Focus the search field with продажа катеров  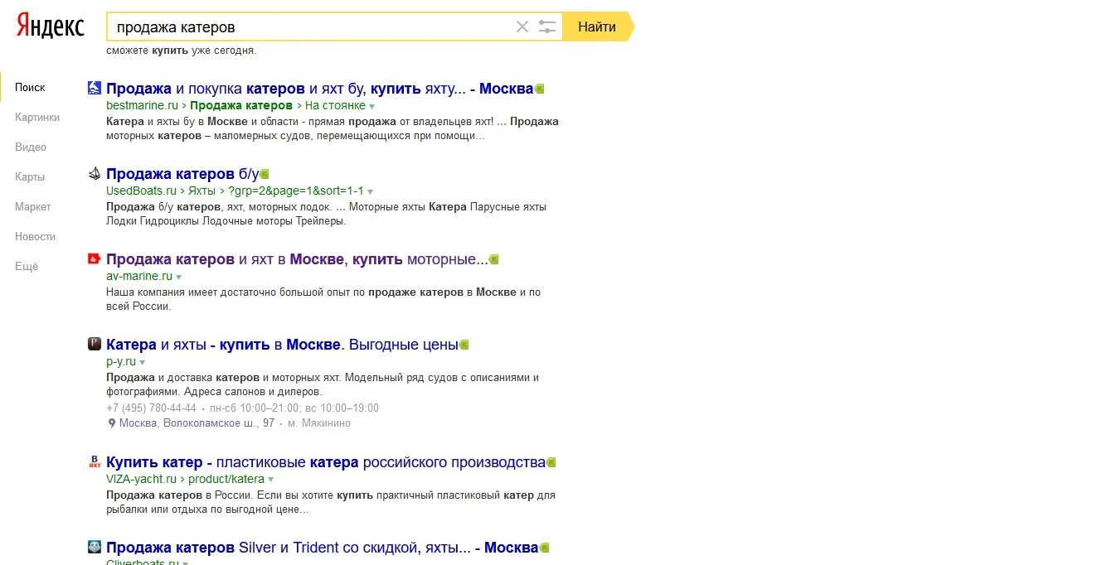(311, 27)
